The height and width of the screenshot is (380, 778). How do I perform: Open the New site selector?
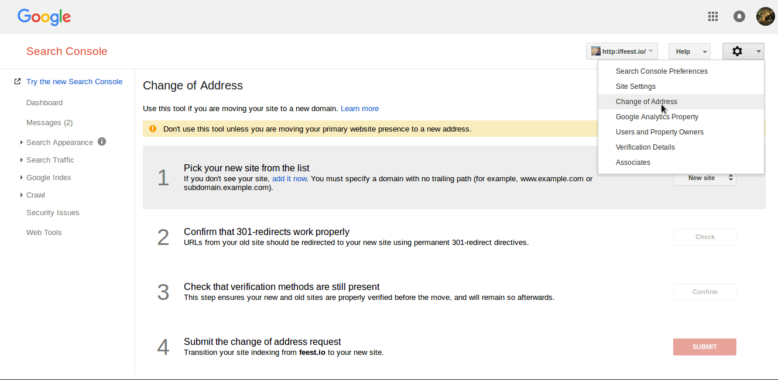(x=705, y=178)
